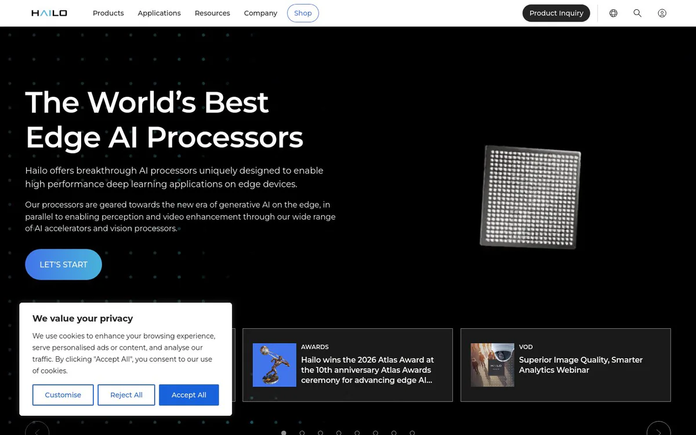Open the Company menu

260,13
